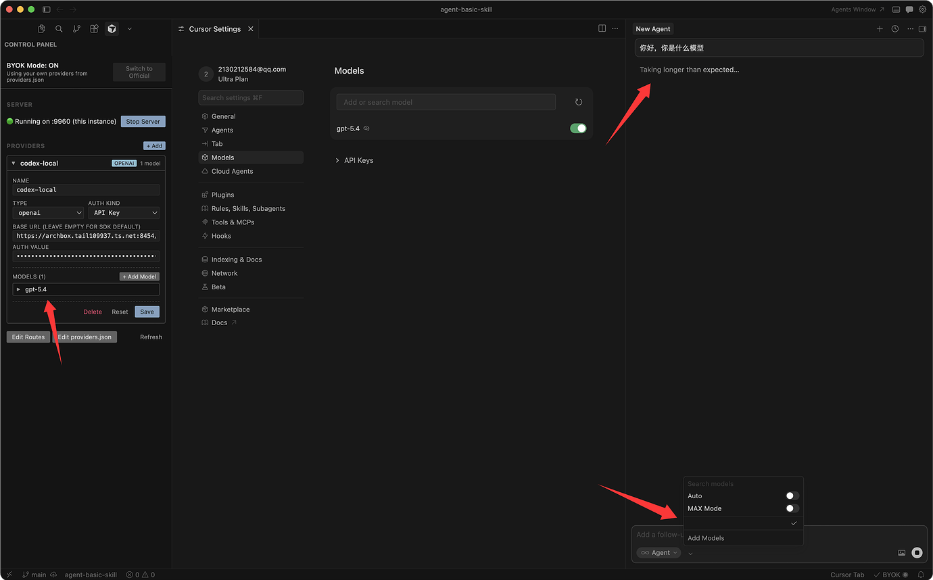Expand the API Keys section
Screen dimensions: 933x580
[354, 160]
